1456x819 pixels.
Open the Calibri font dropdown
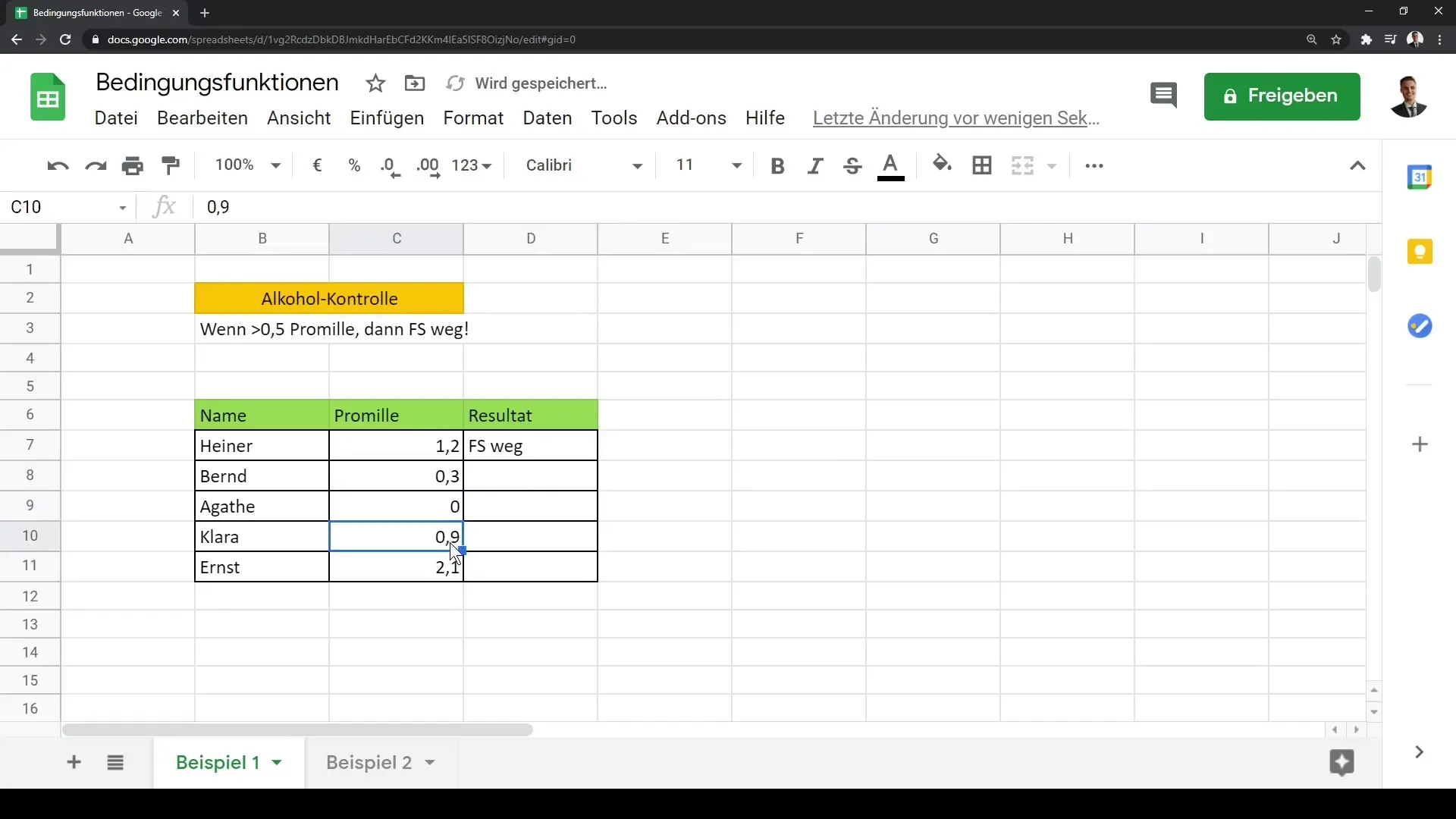tap(583, 165)
